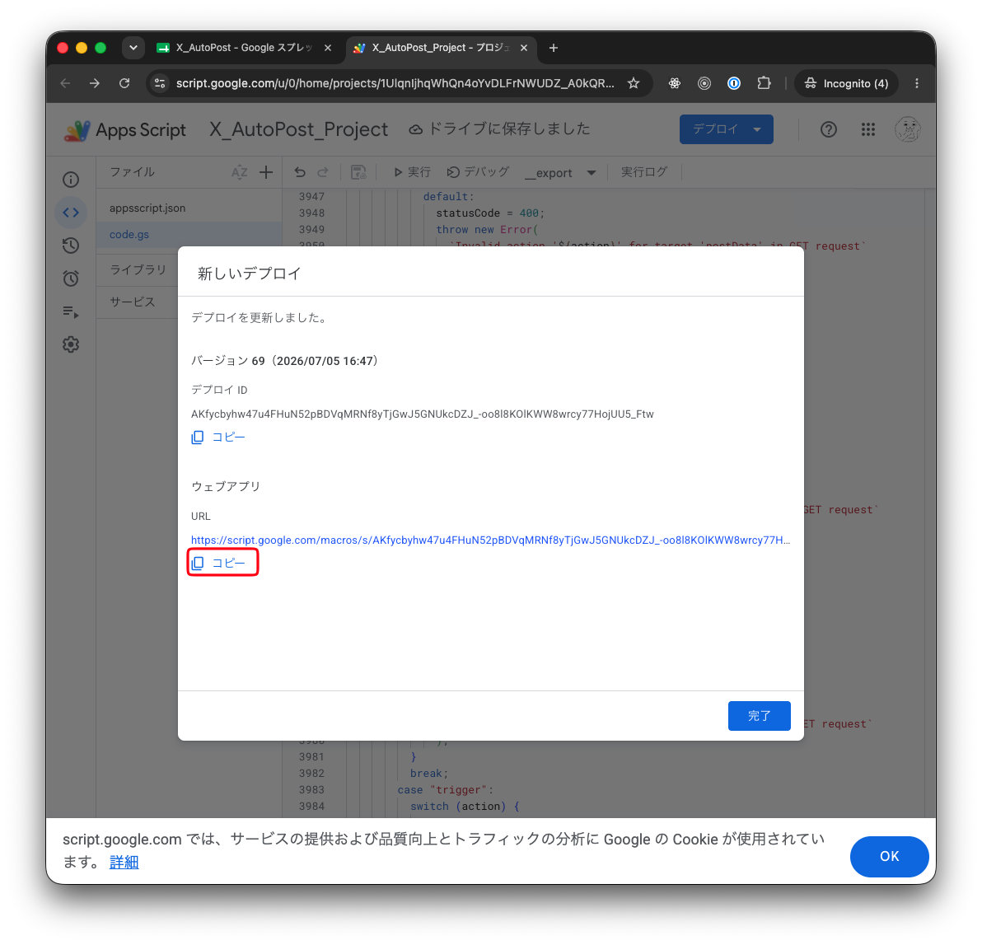This screenshot has height=945, width=982.
Task: Accept cookies with the OK button
Action: click(889, 855)
